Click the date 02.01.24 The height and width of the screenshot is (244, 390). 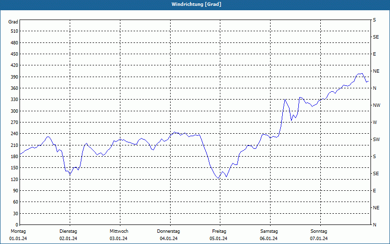[68, 239]
